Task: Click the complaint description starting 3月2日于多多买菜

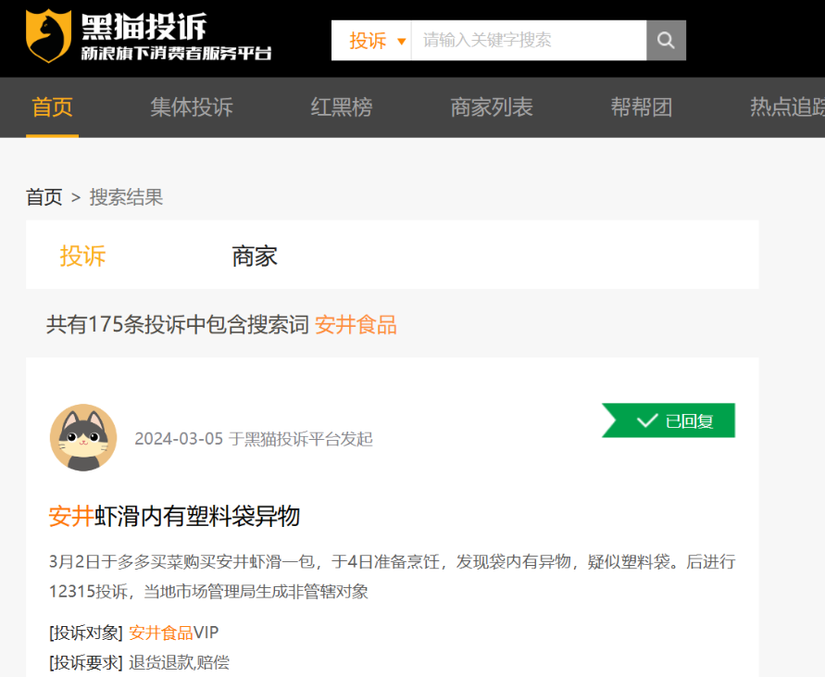Action: tap(392, 576)
